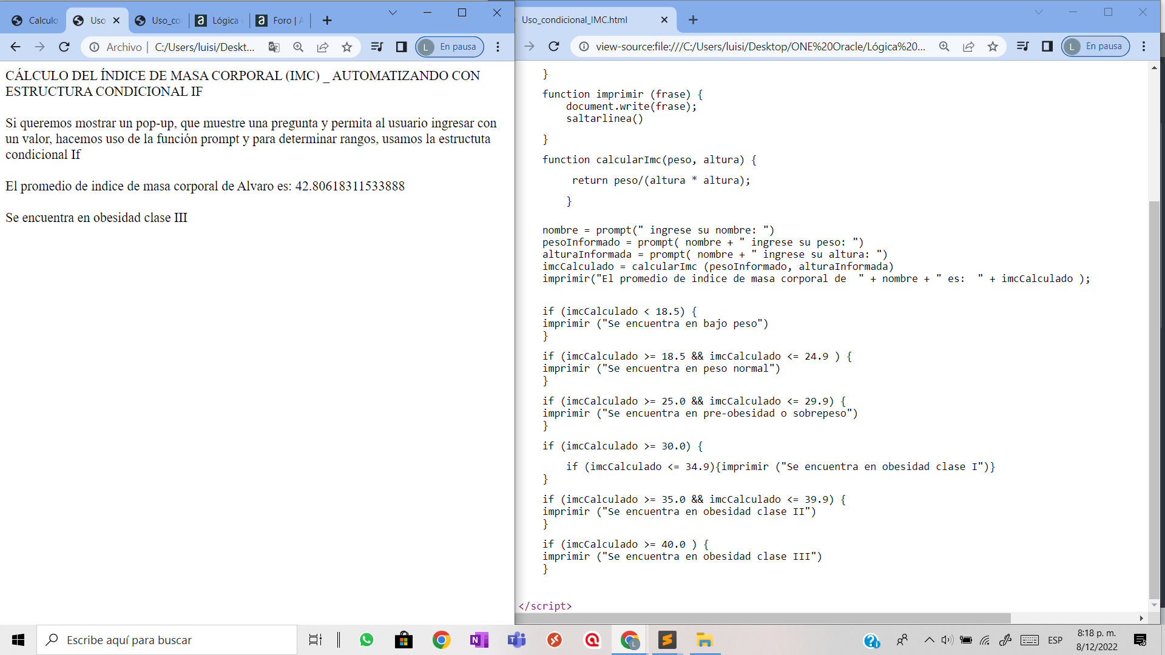Switch to the 'Calculo' tab
The image size is (1165, 655).
35,21
